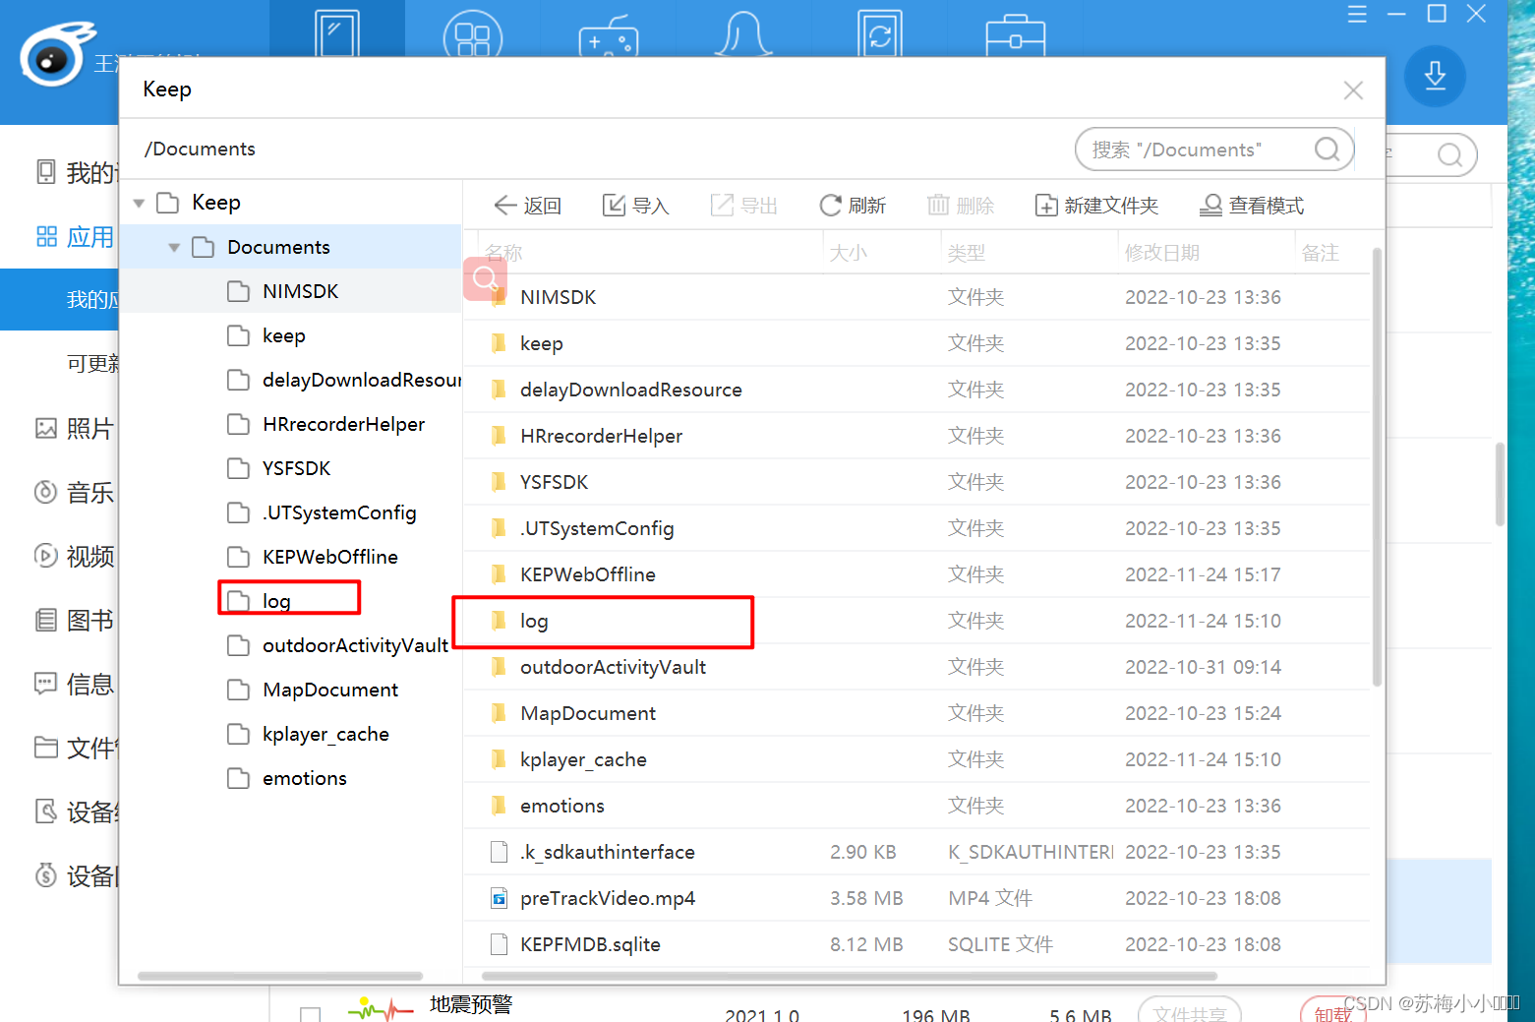Click the download arrow button in main window

(x=1435, y=76)
